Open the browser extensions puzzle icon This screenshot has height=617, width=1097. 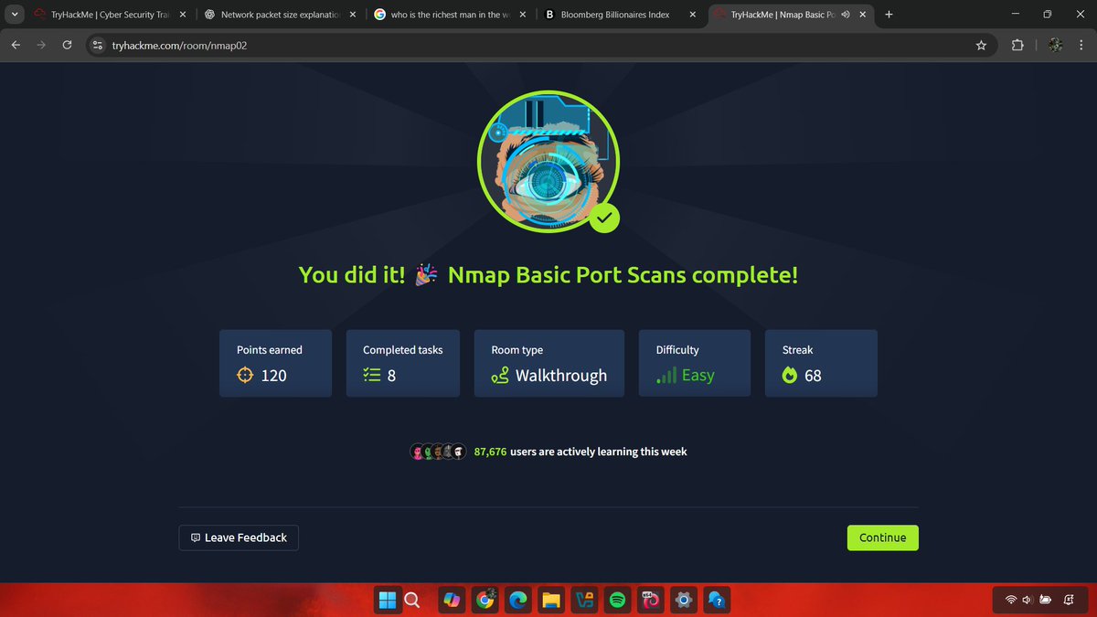1017,44
